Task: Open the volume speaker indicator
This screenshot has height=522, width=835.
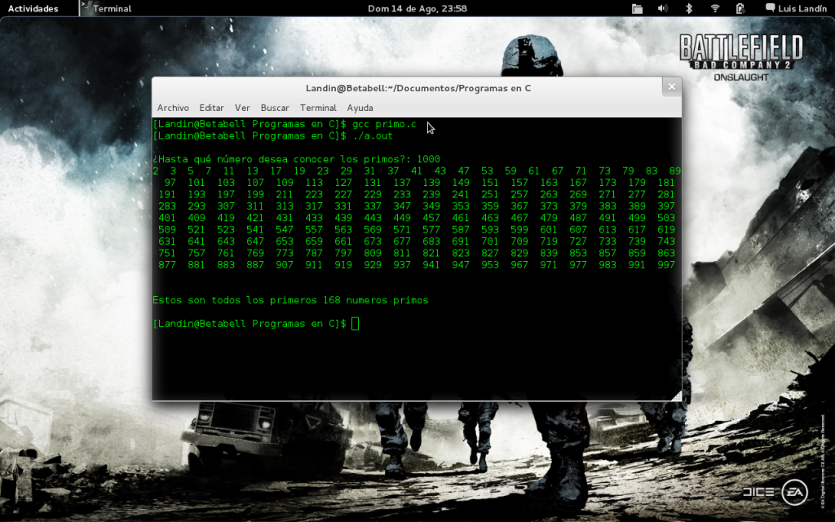Action: [662, 8]
